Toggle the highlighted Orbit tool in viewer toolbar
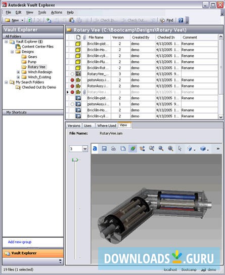 click(132, 148)
